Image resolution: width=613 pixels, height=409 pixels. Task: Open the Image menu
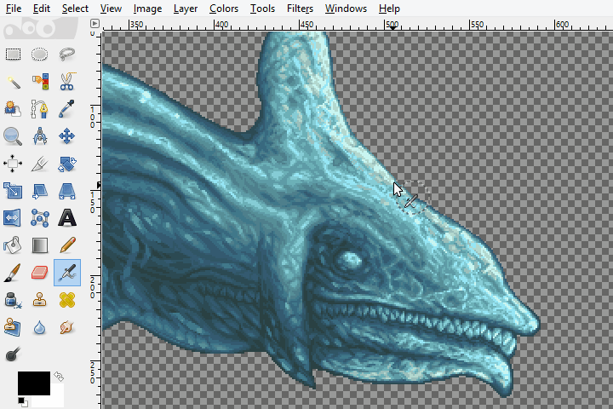coord(147,9)
